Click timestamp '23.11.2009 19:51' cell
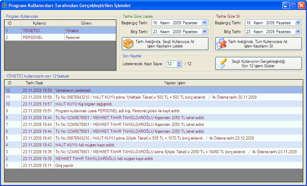Viewport: 307px width, 186px height. 37,111
